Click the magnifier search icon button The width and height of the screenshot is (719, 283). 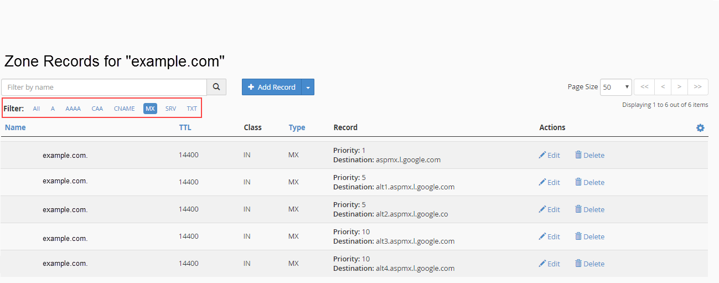click(x=216, y=87)
